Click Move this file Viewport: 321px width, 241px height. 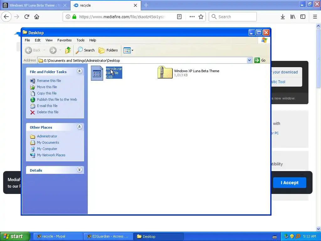point(47,87)
